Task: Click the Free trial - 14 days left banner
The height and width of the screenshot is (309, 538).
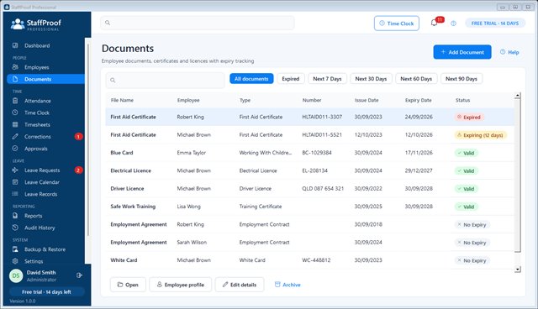Action: point(47,292)
